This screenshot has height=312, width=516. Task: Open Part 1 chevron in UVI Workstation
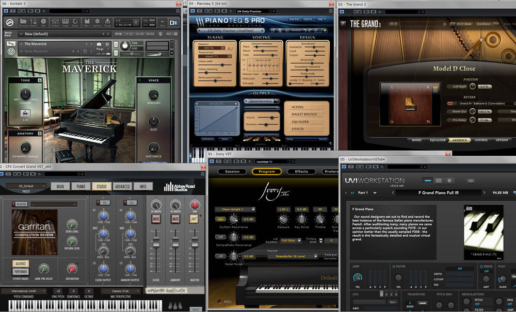coord(375,193)
